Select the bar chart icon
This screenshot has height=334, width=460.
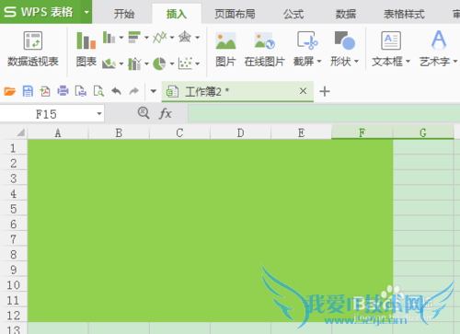point(134,38)
